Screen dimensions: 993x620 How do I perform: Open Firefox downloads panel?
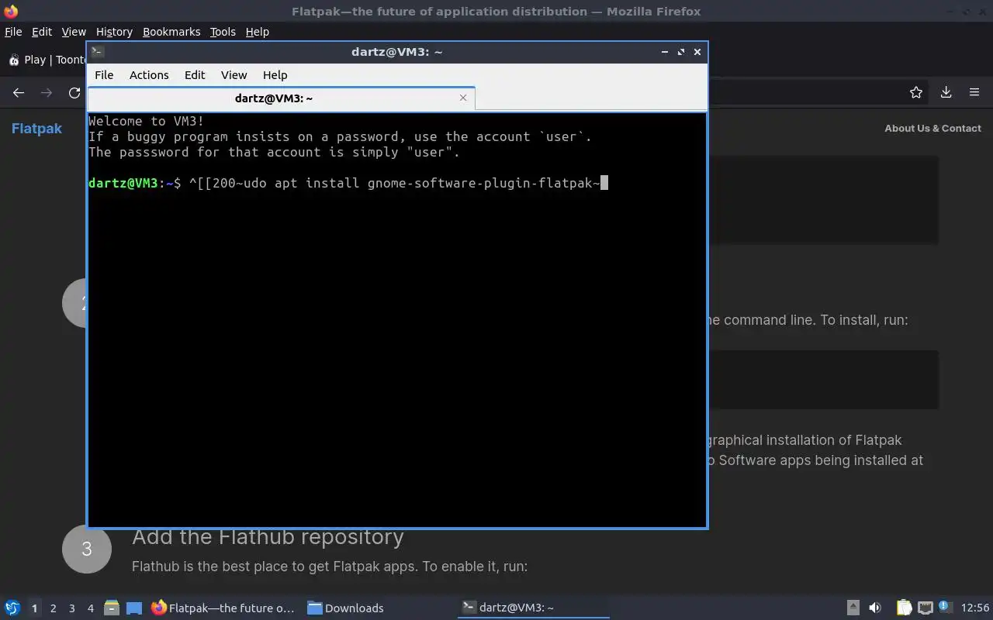tap(946, 92)
